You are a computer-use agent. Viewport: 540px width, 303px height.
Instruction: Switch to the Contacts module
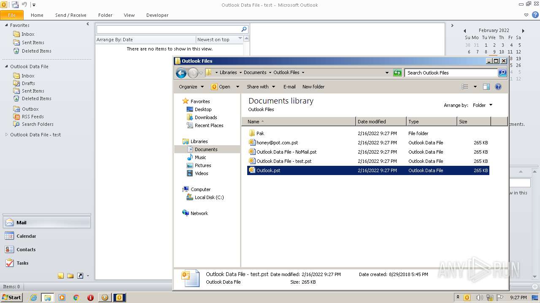coord(47,250)
